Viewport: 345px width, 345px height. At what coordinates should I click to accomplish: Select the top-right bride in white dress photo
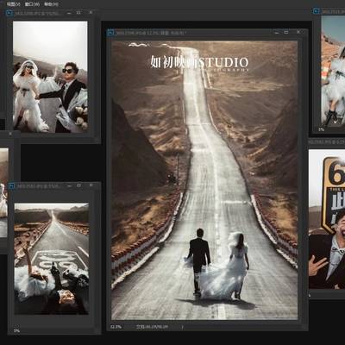[333, 71]
